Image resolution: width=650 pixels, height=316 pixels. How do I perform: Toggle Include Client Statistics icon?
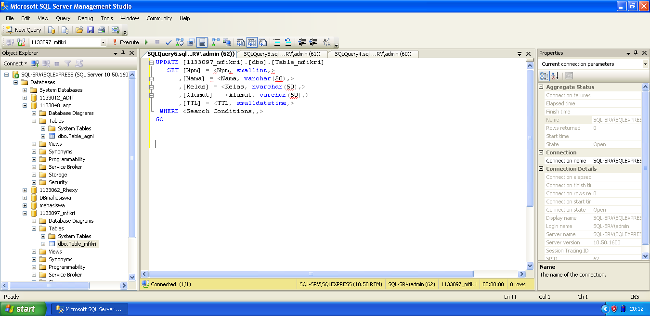227,42
